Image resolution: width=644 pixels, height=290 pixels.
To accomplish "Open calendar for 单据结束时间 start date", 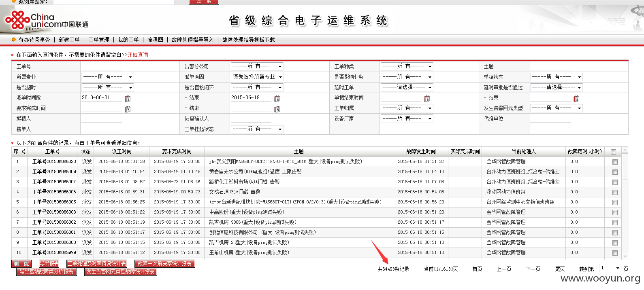I will 427,98.
